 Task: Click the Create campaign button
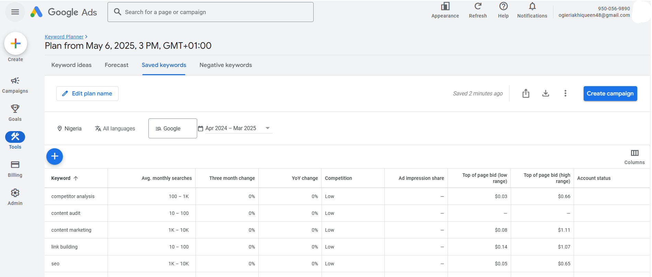(x=610, y=93)
